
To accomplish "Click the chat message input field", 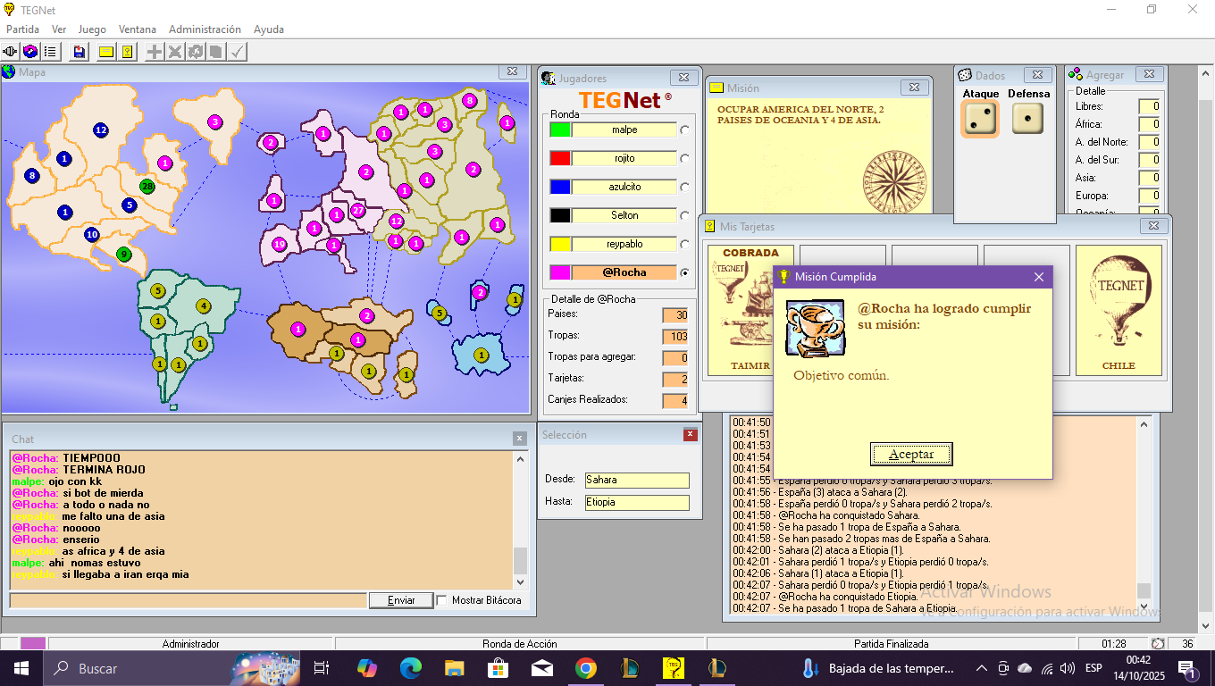I will 188,600.
